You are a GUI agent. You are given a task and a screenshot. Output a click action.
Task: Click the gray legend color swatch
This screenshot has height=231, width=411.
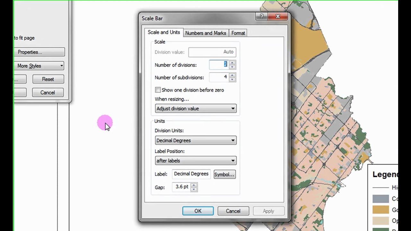381,199
